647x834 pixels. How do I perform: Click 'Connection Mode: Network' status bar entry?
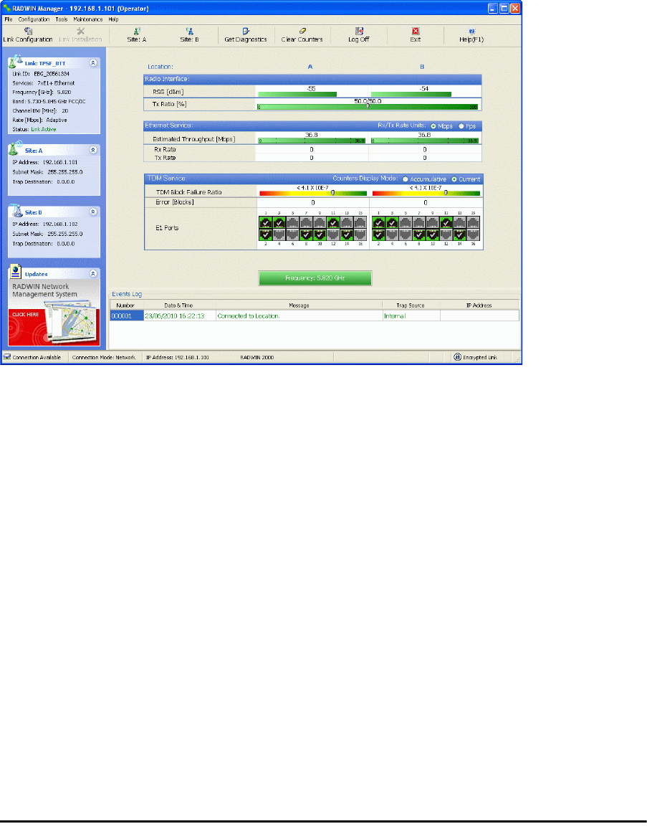(104, 357)
